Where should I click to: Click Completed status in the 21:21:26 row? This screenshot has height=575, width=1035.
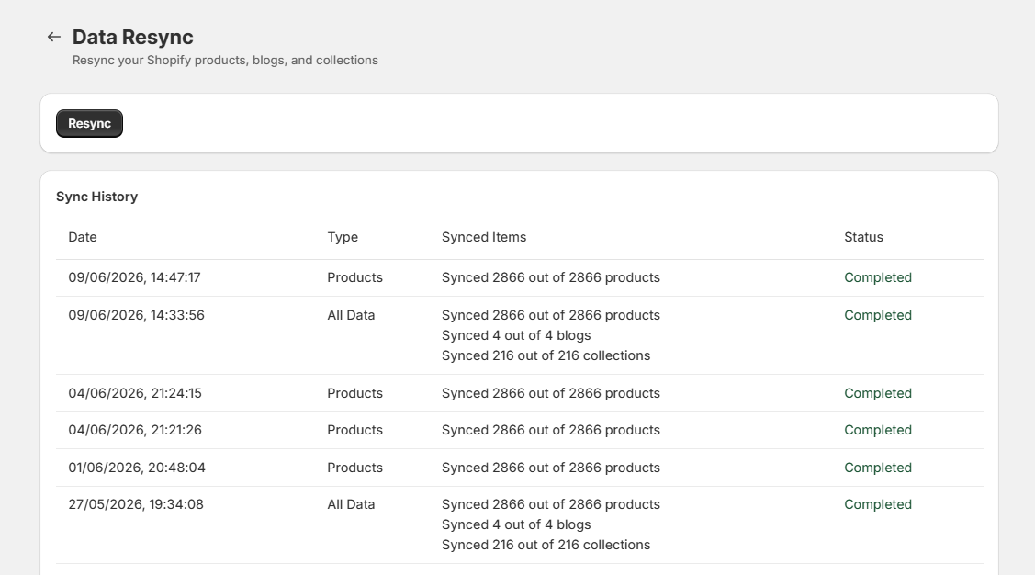878,430
